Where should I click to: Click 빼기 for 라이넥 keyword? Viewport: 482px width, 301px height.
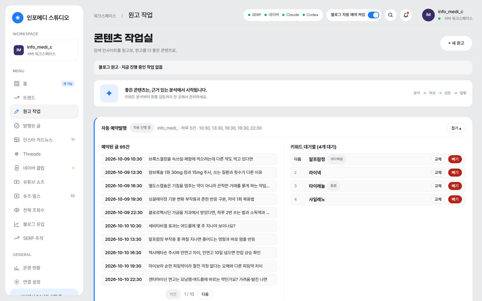455,173
